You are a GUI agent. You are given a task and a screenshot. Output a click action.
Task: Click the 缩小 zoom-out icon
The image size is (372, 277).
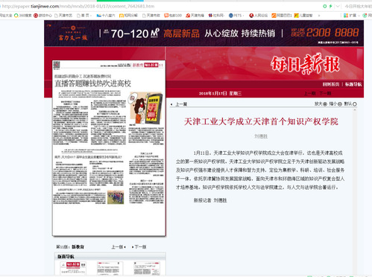(x=340, y=104)
